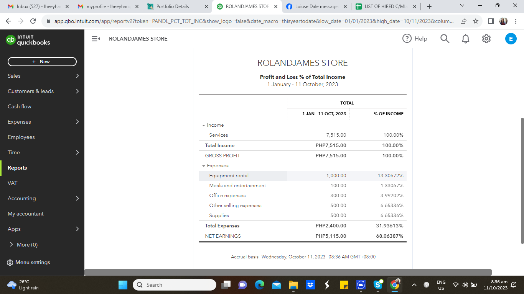This screenshot has width=524, height=294.
Task: Open the blue E account avatar
Action: point(511,39)
